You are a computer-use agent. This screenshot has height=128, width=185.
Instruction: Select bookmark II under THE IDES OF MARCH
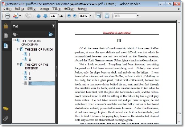coord(30,60)
